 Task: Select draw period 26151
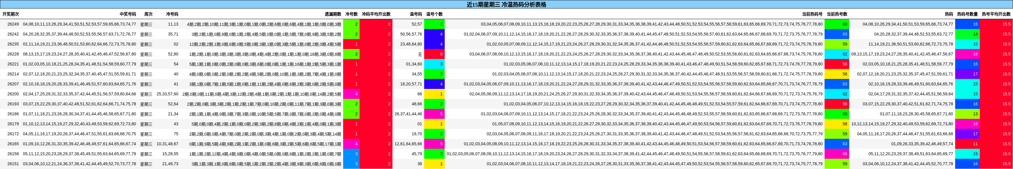click(x=13, y=164)
